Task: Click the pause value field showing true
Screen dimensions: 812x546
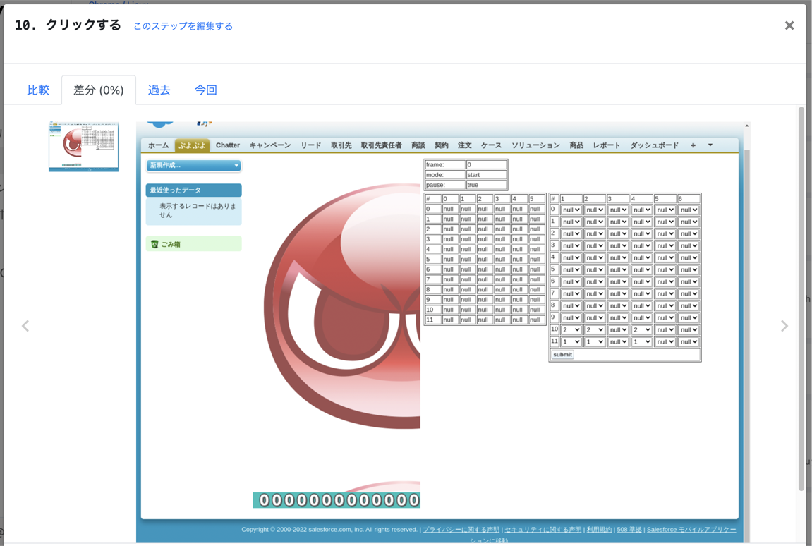Action: click(x=486, y=185)
